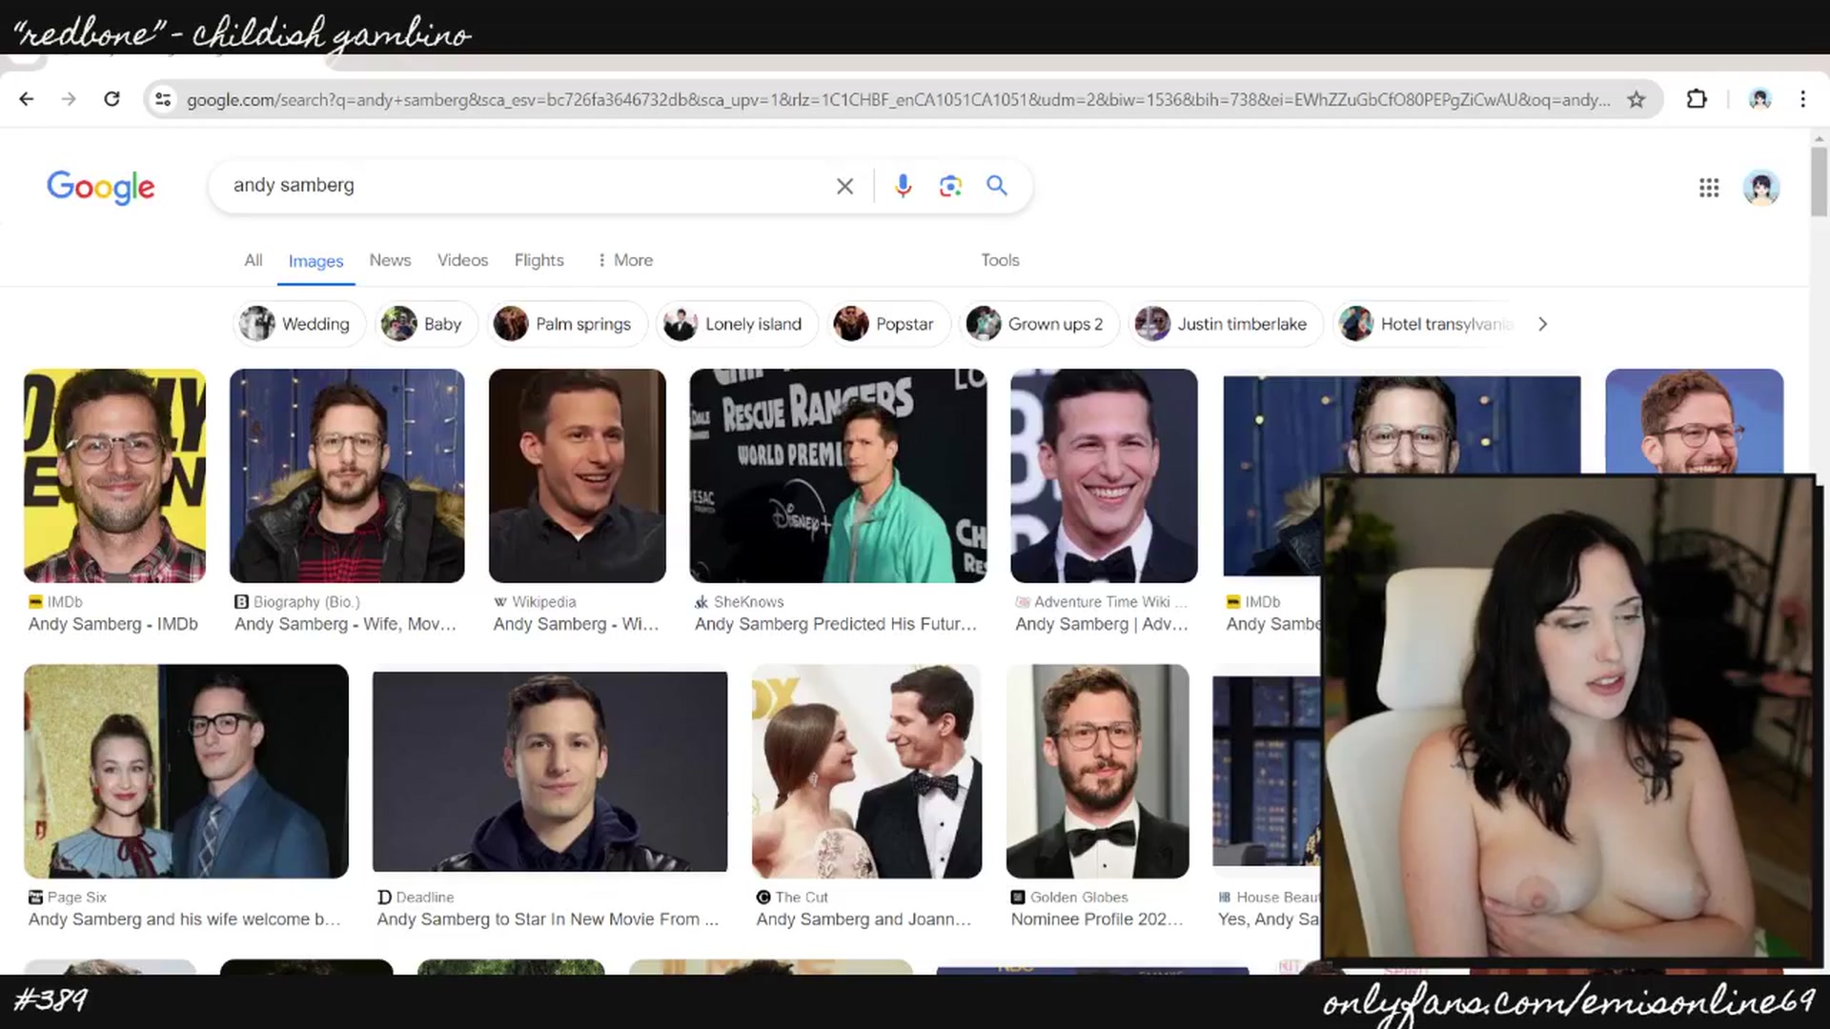Click the browser address bar URL
1830x1029 pixels.
[898, 99]
